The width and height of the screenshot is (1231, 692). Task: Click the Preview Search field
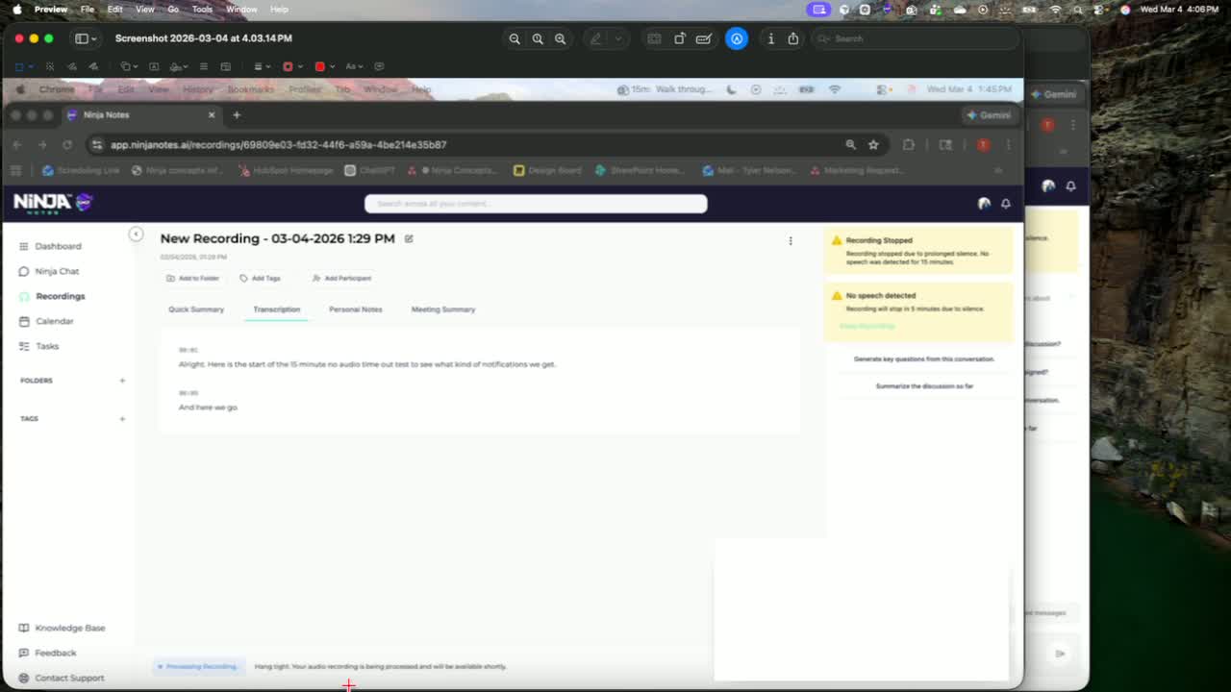point(914,38)
